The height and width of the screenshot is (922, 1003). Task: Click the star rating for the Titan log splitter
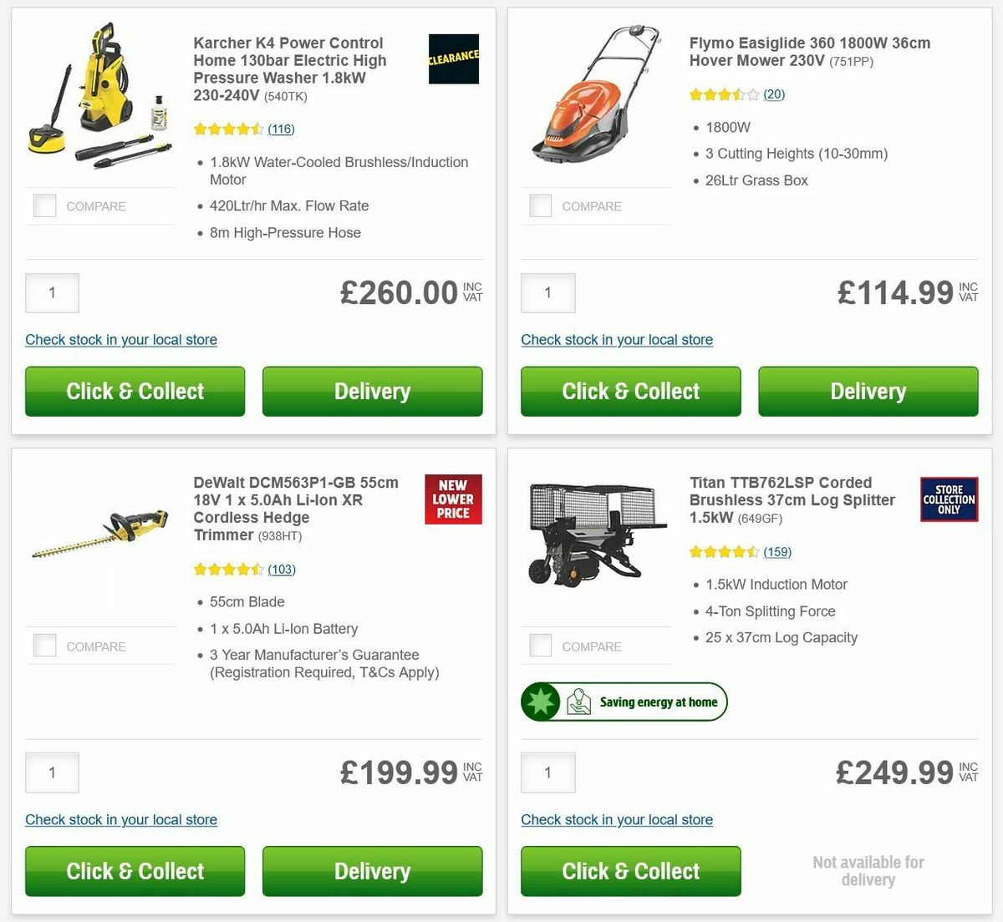point(723,551)
